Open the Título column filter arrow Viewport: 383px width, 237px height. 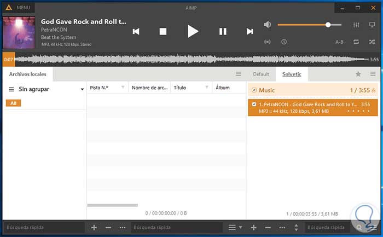pos(207,87)
